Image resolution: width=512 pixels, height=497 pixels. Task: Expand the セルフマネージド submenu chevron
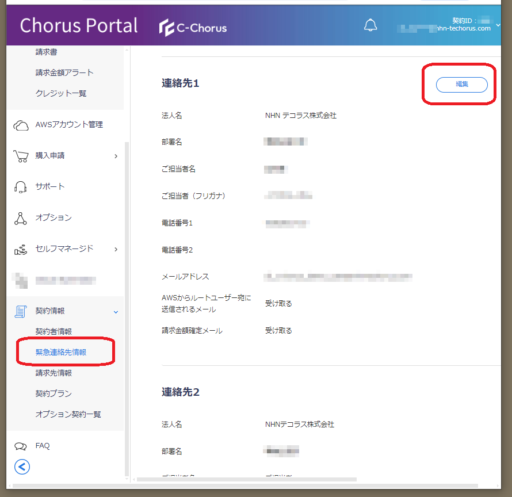pos(116,249)
